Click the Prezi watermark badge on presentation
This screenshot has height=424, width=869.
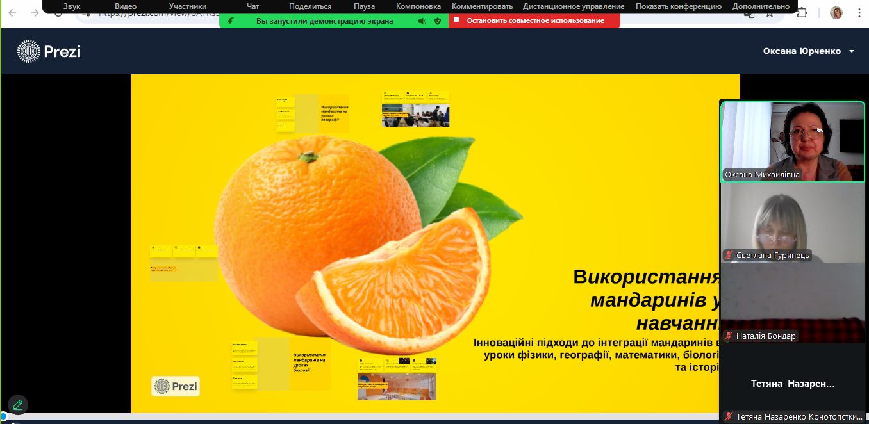coord(176,386)
